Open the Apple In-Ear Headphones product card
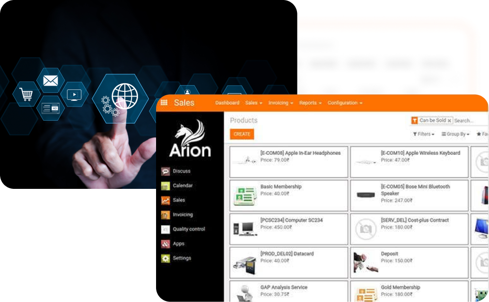The width and height of the screenshot is (489, 302). click(289, 162)
